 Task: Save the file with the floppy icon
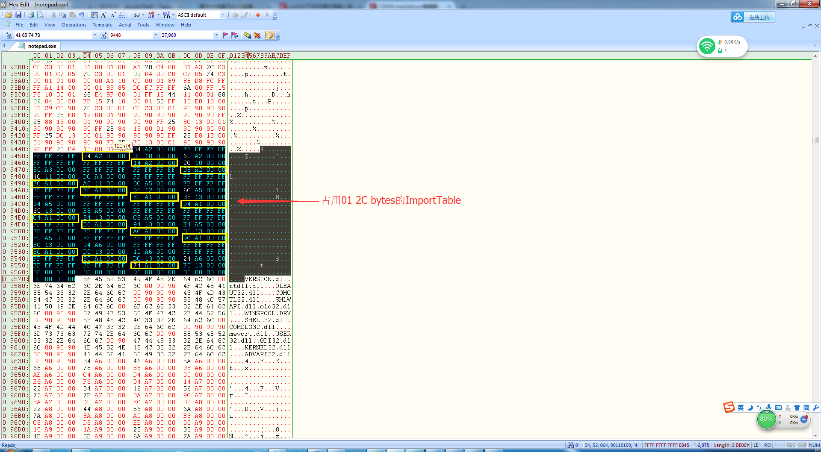tap(18, 15)
